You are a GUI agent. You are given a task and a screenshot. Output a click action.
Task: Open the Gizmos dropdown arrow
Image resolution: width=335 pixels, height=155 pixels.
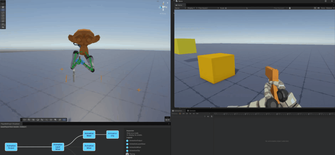point(334,8)
